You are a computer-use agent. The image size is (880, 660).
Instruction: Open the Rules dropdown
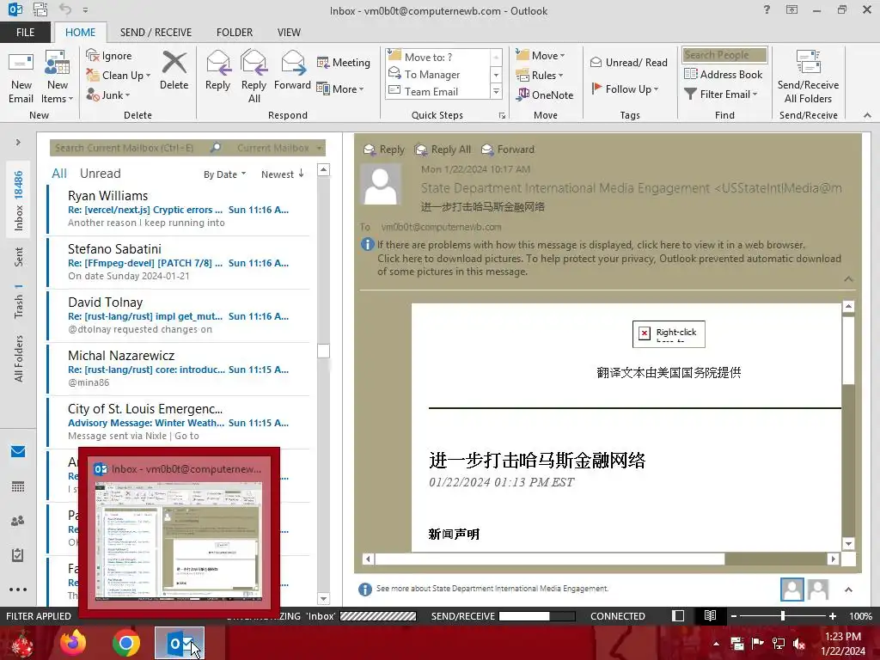(540, 76)
